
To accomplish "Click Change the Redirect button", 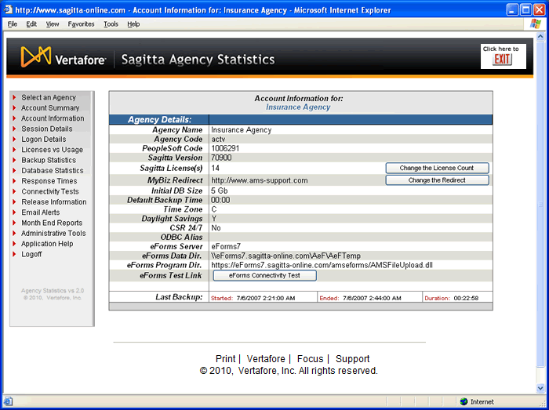I will click(x=437, y=180).
